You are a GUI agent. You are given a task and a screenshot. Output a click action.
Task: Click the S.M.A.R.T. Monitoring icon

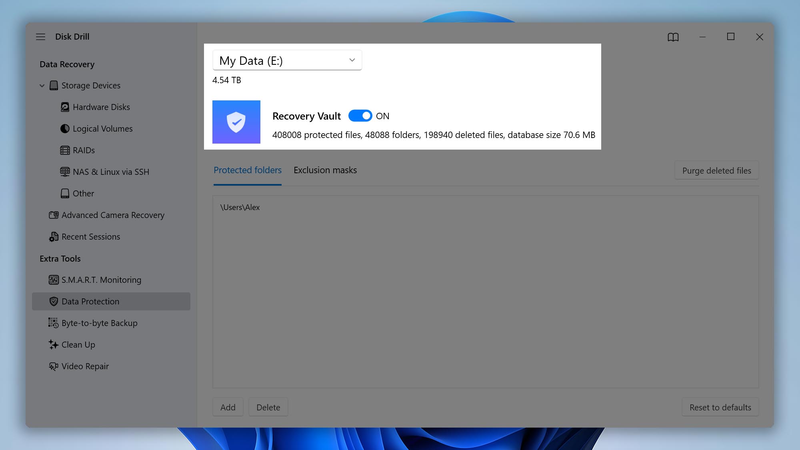[x=54, y=280]
